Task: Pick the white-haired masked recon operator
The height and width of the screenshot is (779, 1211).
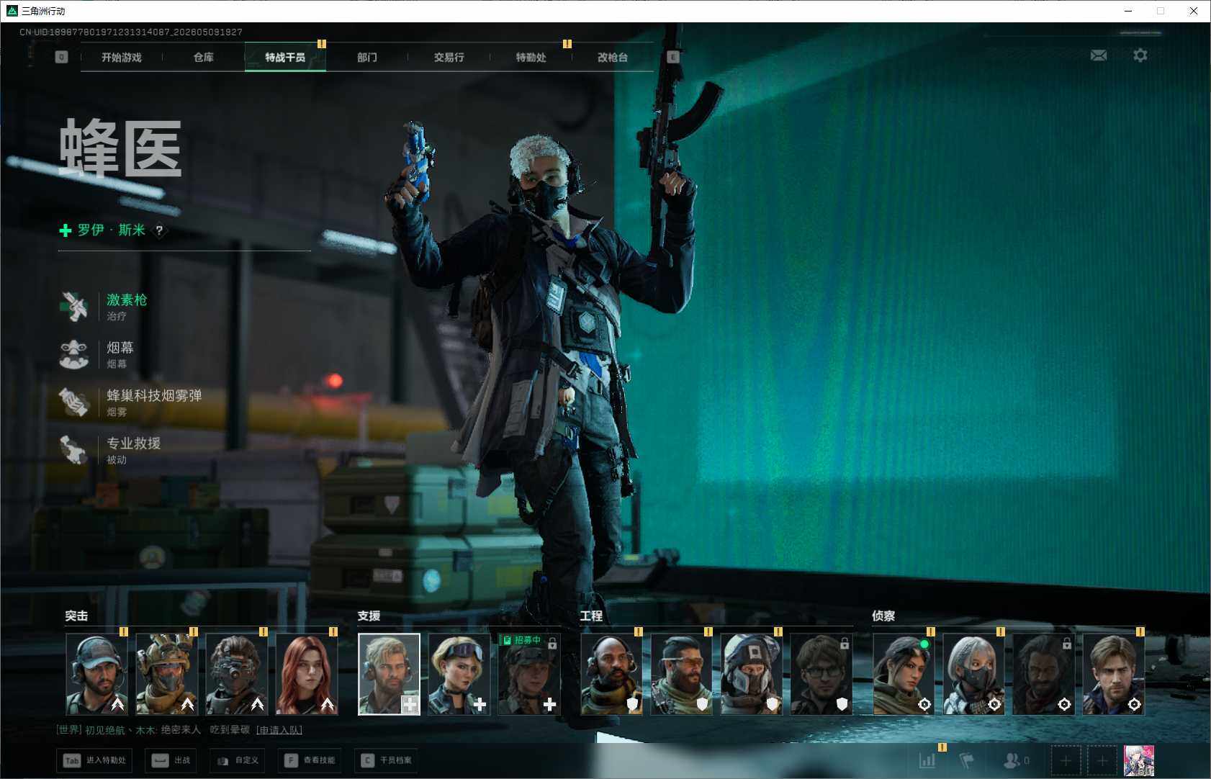Action: [x=973, y=674]
